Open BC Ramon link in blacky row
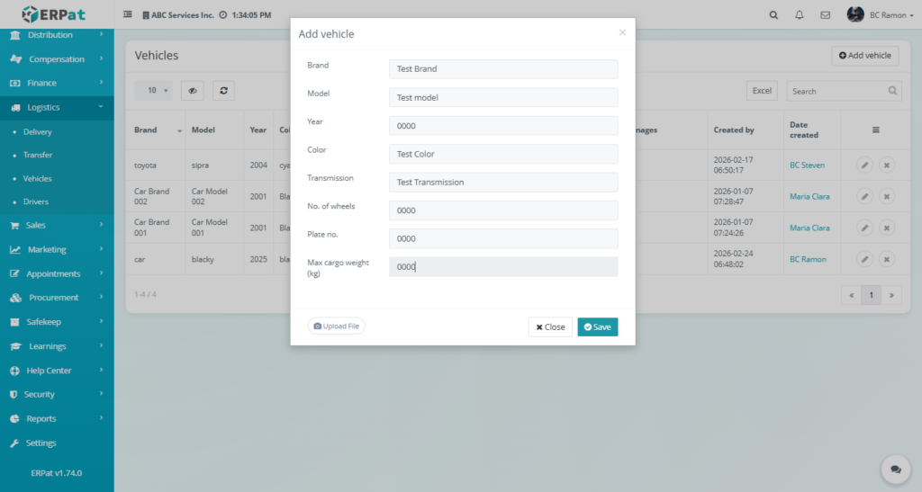 808,259
